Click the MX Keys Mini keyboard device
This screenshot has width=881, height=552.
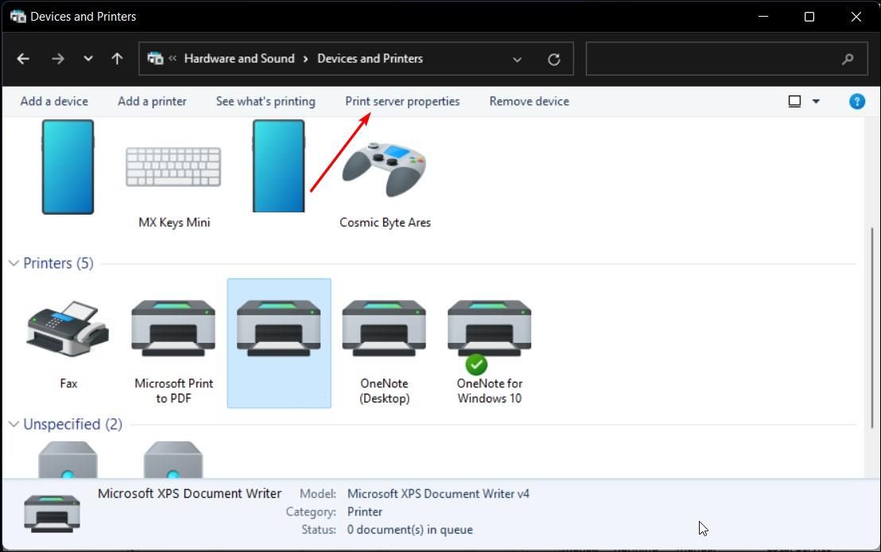[x=173, y=167]
